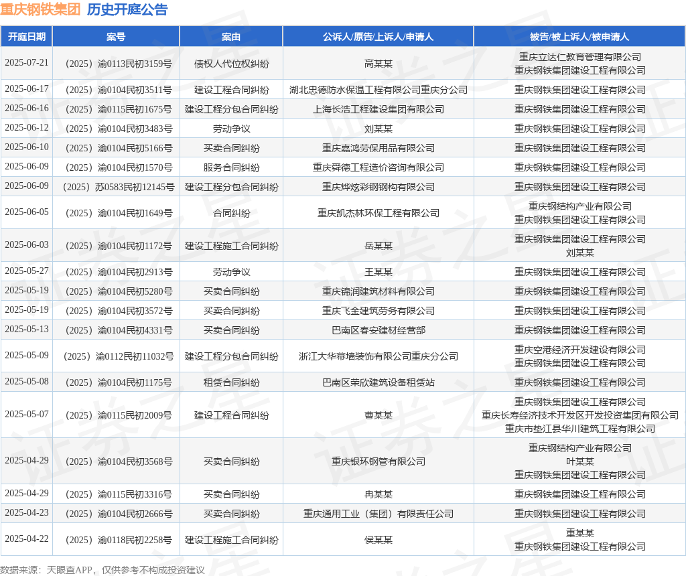Click case number (2025)渝0113民初3159号
This screenshot has width=686, height=576.
pos(118,64)
